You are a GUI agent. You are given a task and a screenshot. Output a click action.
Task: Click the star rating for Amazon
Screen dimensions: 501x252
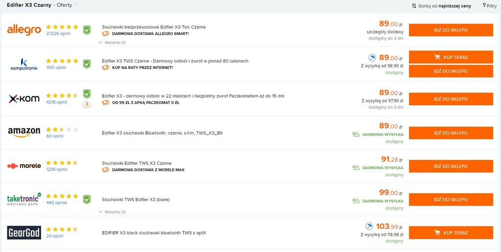coord(62,129)
